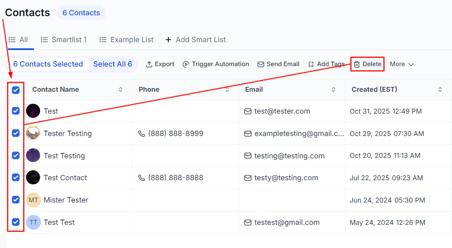Click envelope icon beside testy@testing.com
The width and height of the screenshot is (452, 248).
[248, 178]
